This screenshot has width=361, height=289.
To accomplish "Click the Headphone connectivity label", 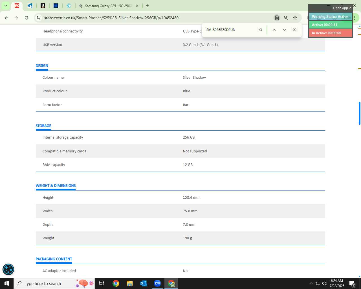I will [63, 31].
